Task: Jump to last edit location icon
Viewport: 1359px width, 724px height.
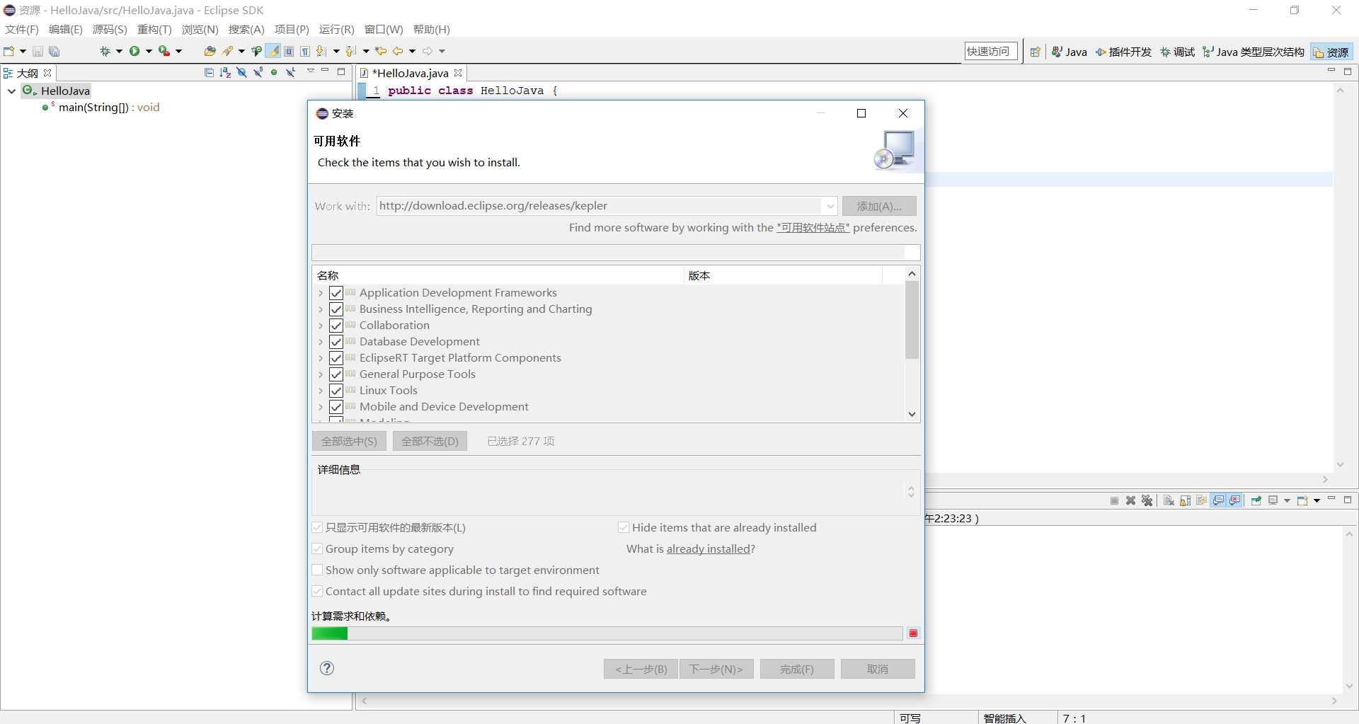Action: pyautogui.click(x=381, y=51)
